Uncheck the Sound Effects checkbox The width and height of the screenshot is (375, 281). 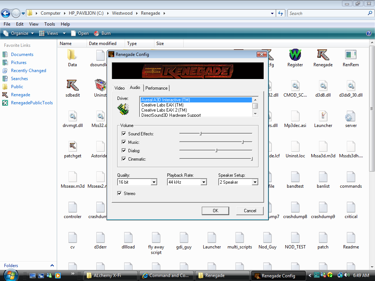click(124, 134)
